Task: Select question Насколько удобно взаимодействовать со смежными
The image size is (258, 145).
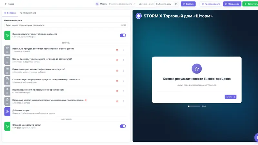Action: (x=66, y=101)
